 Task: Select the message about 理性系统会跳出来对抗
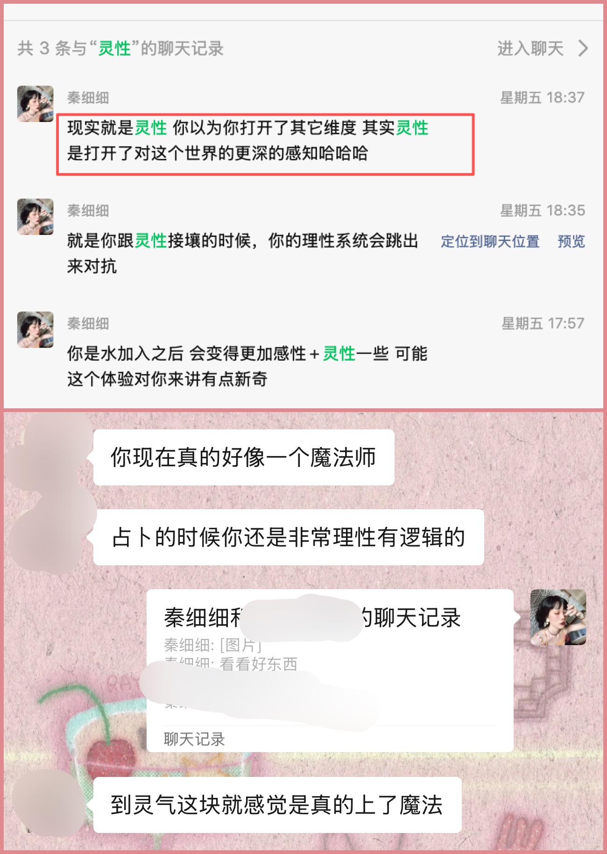tap(243, 253)
